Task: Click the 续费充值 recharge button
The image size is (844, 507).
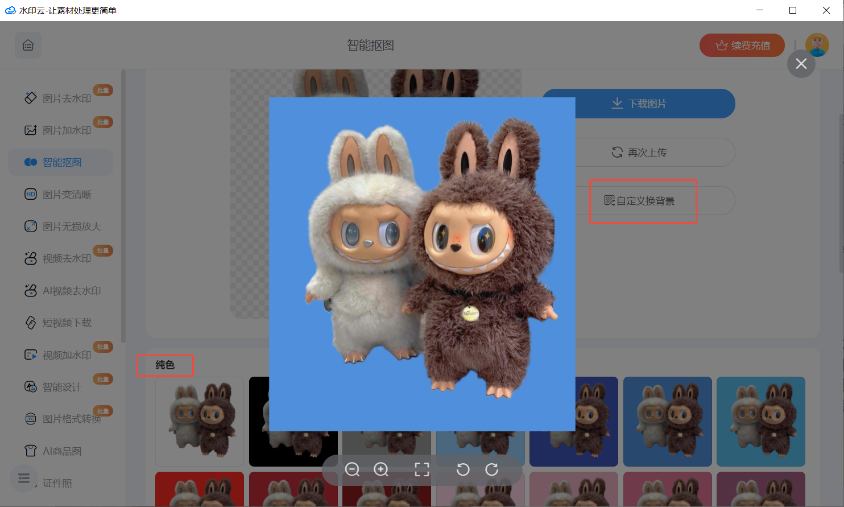Action: (742, 46)
